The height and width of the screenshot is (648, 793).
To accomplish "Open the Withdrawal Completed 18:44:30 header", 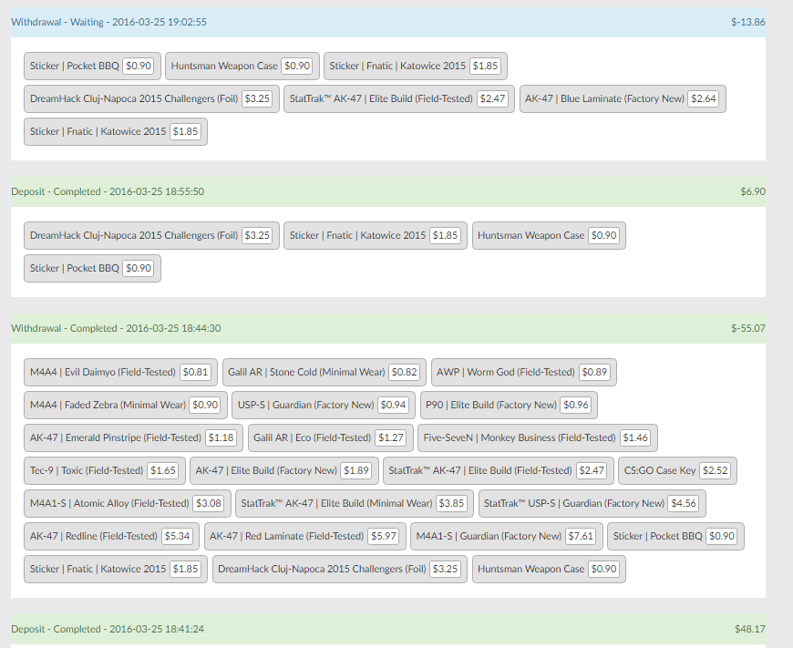I will point(388,328).
